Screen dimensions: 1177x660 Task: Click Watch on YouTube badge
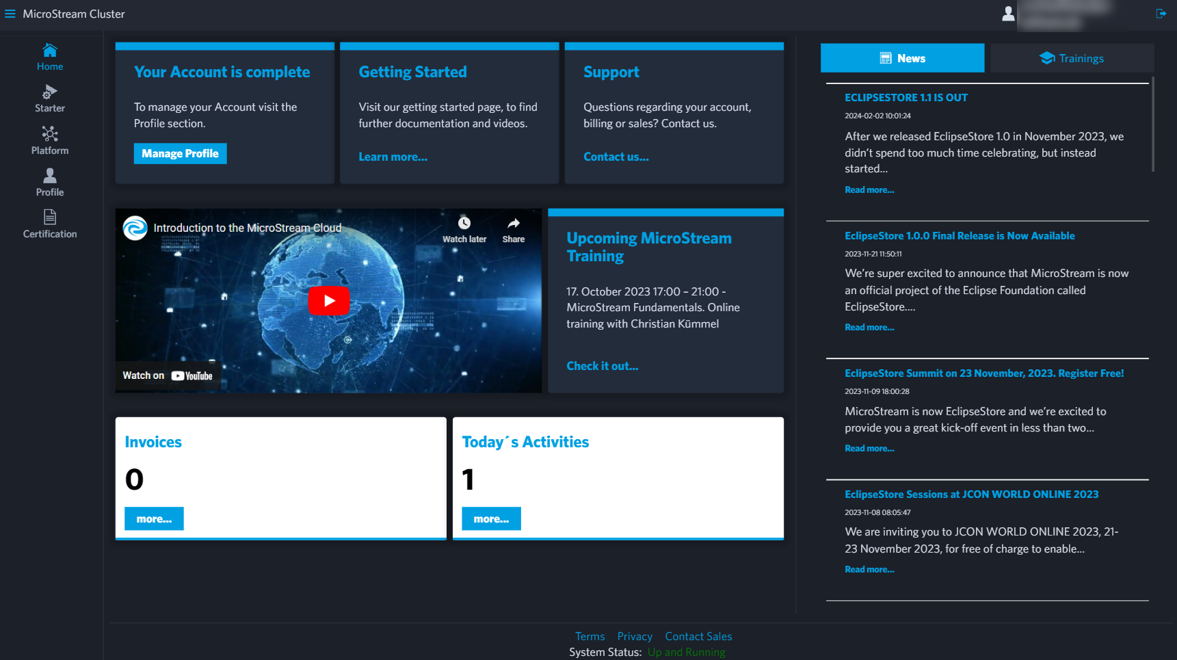[168, 375]
